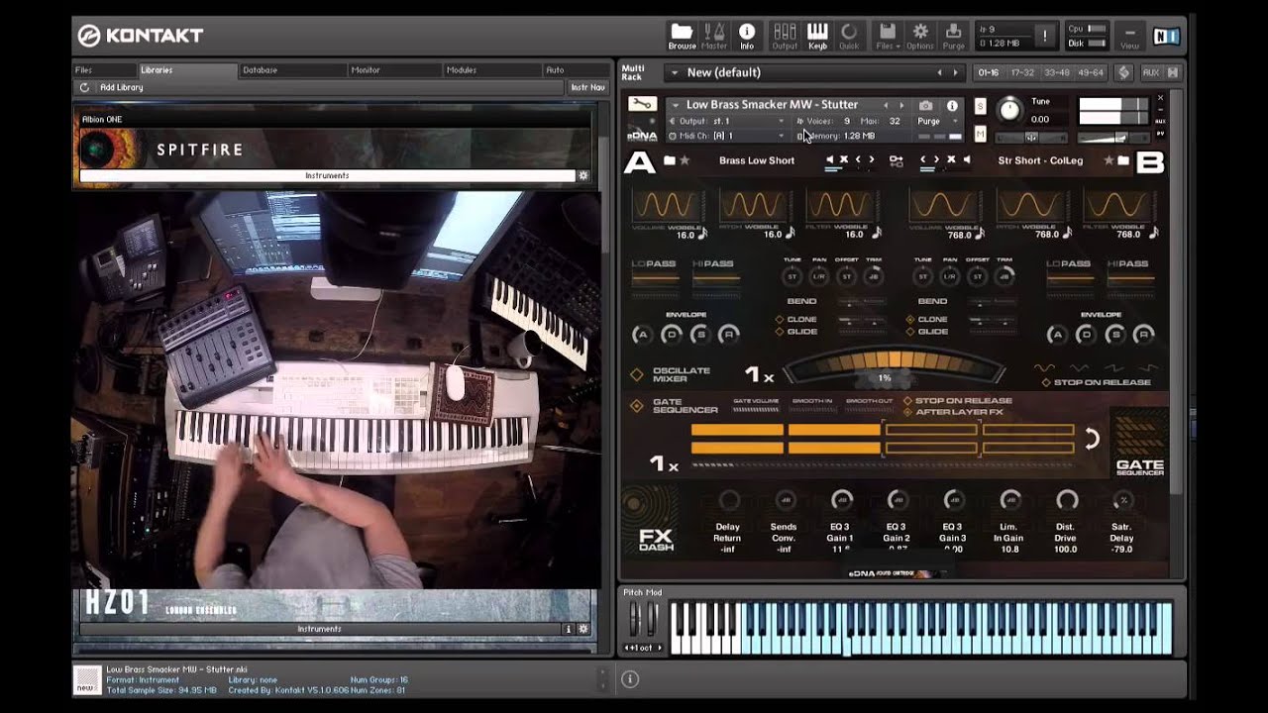Toggle the Gate Sequencer diamond
Image resolution: width=1268 pixels, height=713 pixels.
point(637,405)
